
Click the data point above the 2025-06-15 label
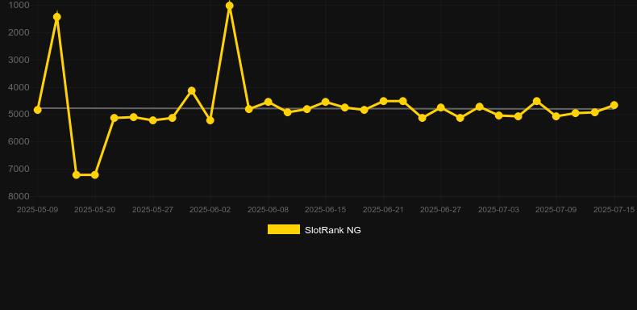pos(326,102)
